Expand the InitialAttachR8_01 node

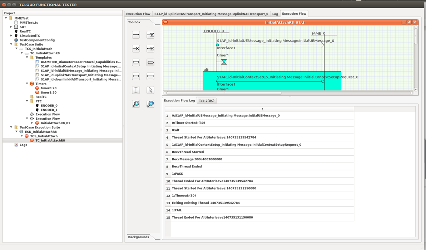pyautogui.click(x=32, y=123)
